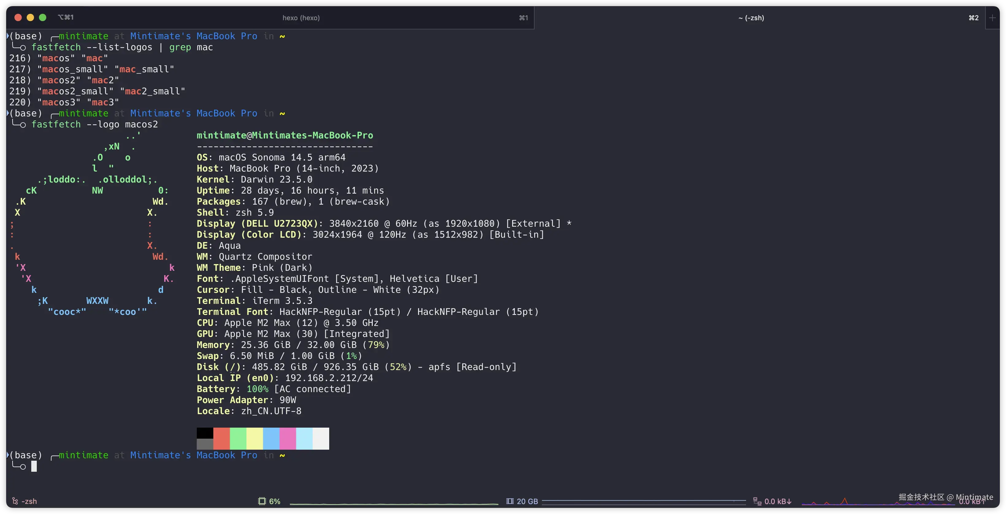1006x514 pixels.
Task: Select the Mintimate's MacBook Pro hostname text
Action: tap(193, 36)
